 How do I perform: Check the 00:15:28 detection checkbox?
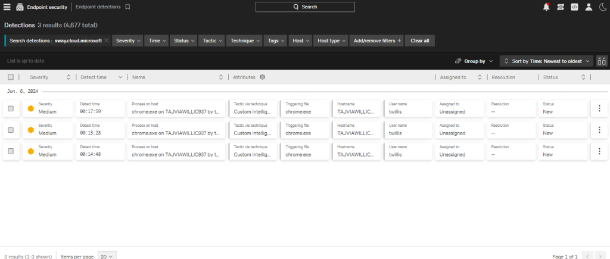pyautogui.click(x=11, y=130)
